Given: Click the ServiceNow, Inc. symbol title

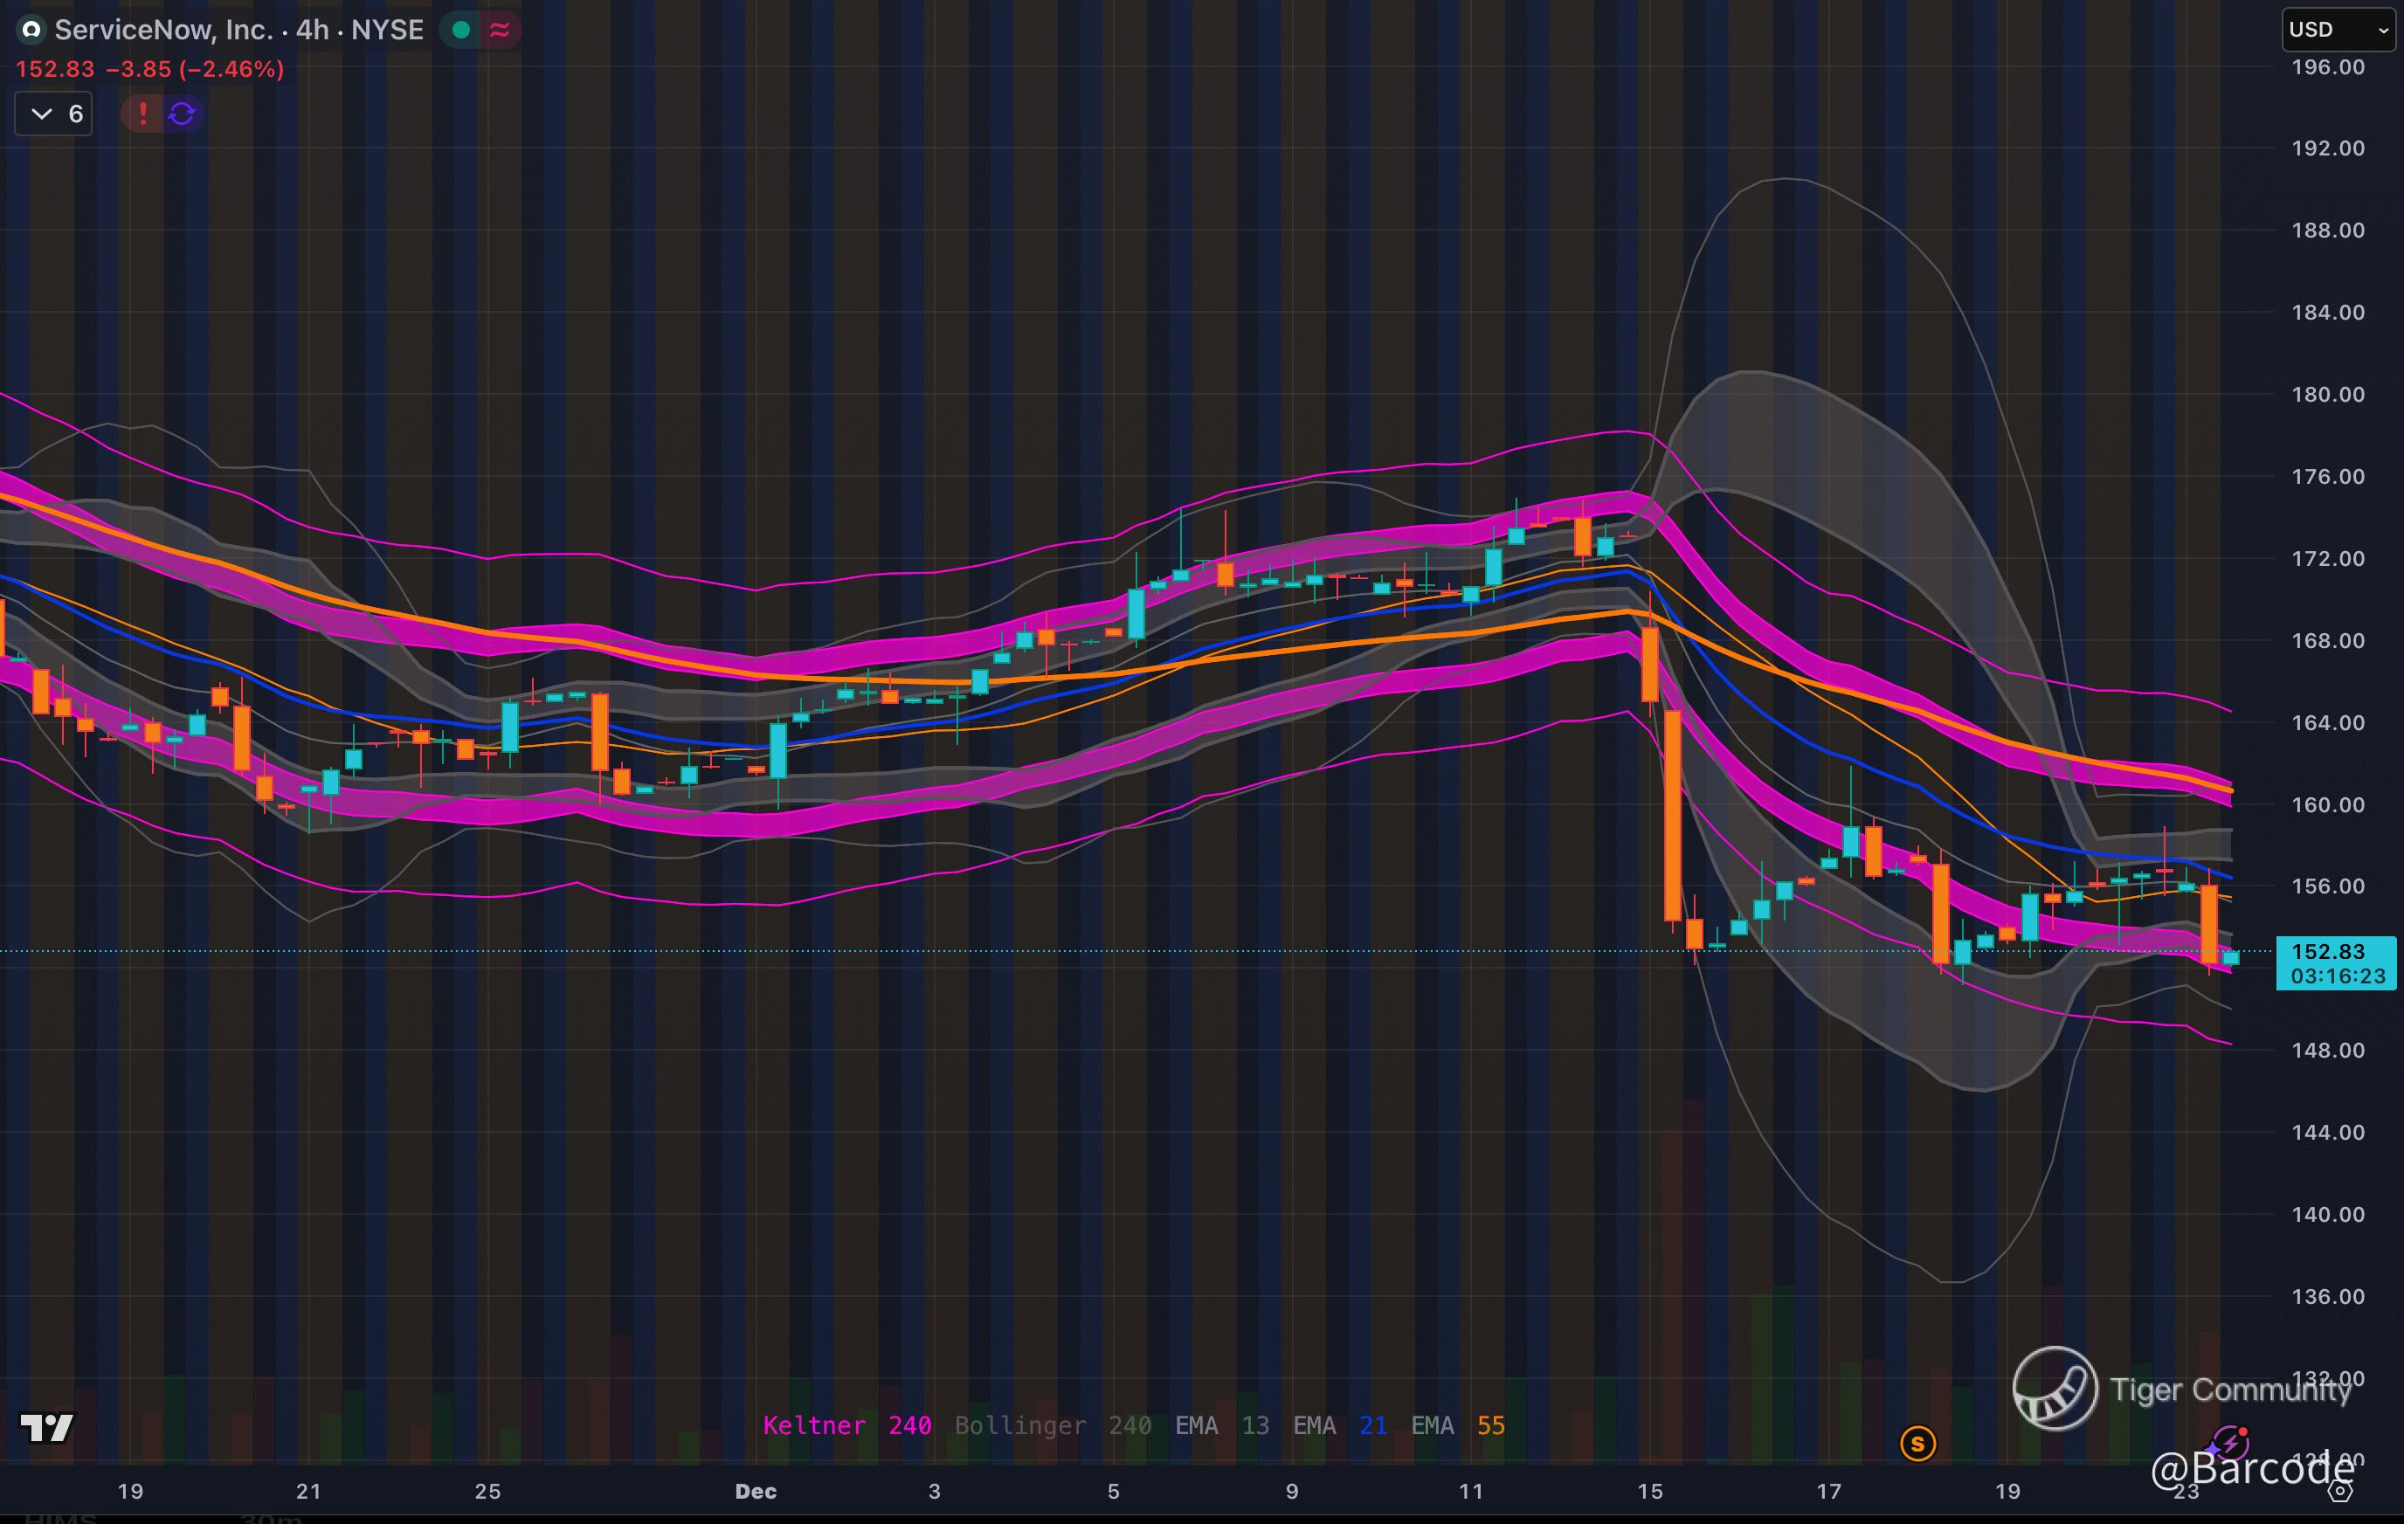Looking at the screenshot, I should (x=162, y=30).
